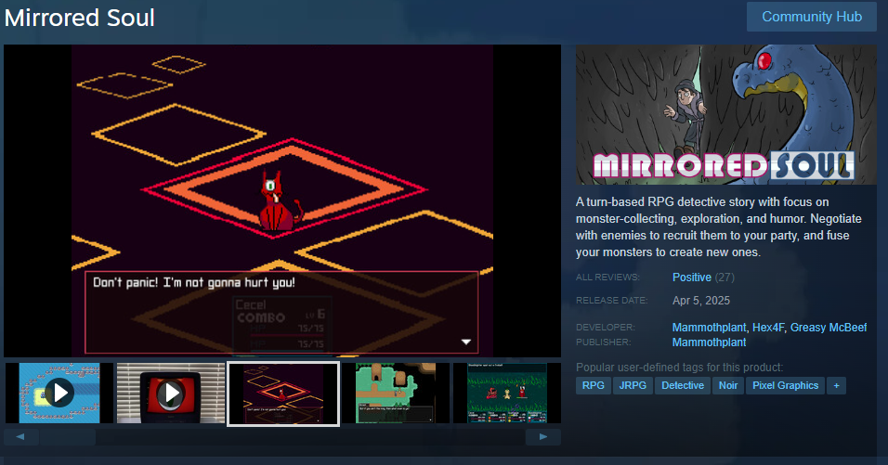Select the grass battle scene screenshot thumbnail
The width and height of the screenshot is (888, 465).
(507, 394)
